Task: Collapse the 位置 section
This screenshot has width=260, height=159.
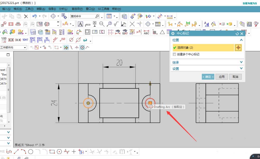Action: tap(241, 40)
